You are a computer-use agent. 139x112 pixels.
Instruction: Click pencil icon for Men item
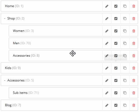pos(107,43)
